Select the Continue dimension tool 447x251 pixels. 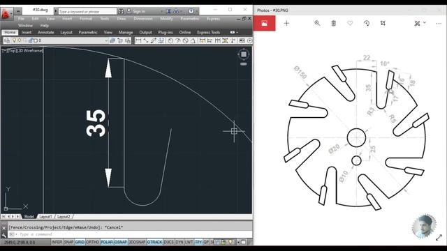[217, 40]
